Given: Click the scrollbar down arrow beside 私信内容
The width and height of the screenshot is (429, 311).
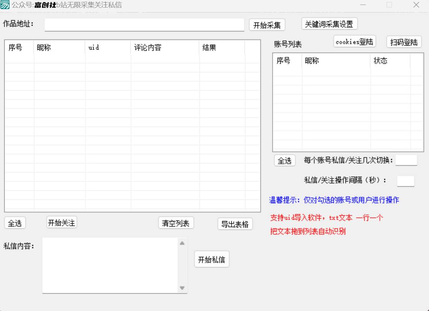Looking at the screenshot, I should click(182, 288).
